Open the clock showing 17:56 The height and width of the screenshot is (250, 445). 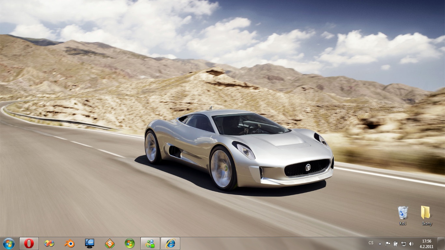coord(426,243)
